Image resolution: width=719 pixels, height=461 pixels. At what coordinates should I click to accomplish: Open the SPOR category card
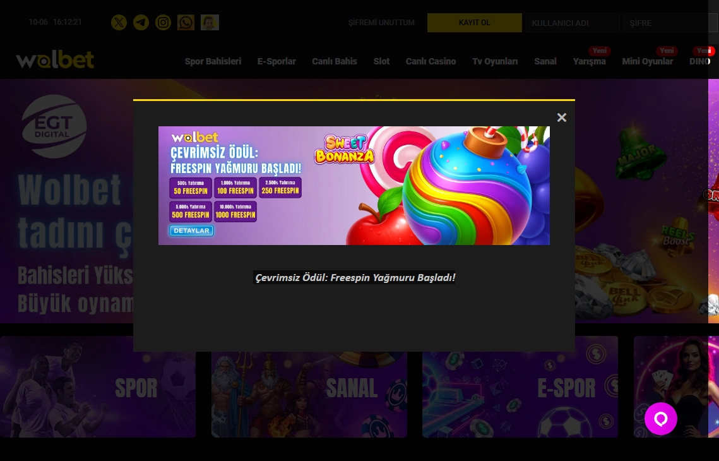(x=98, y=386)
